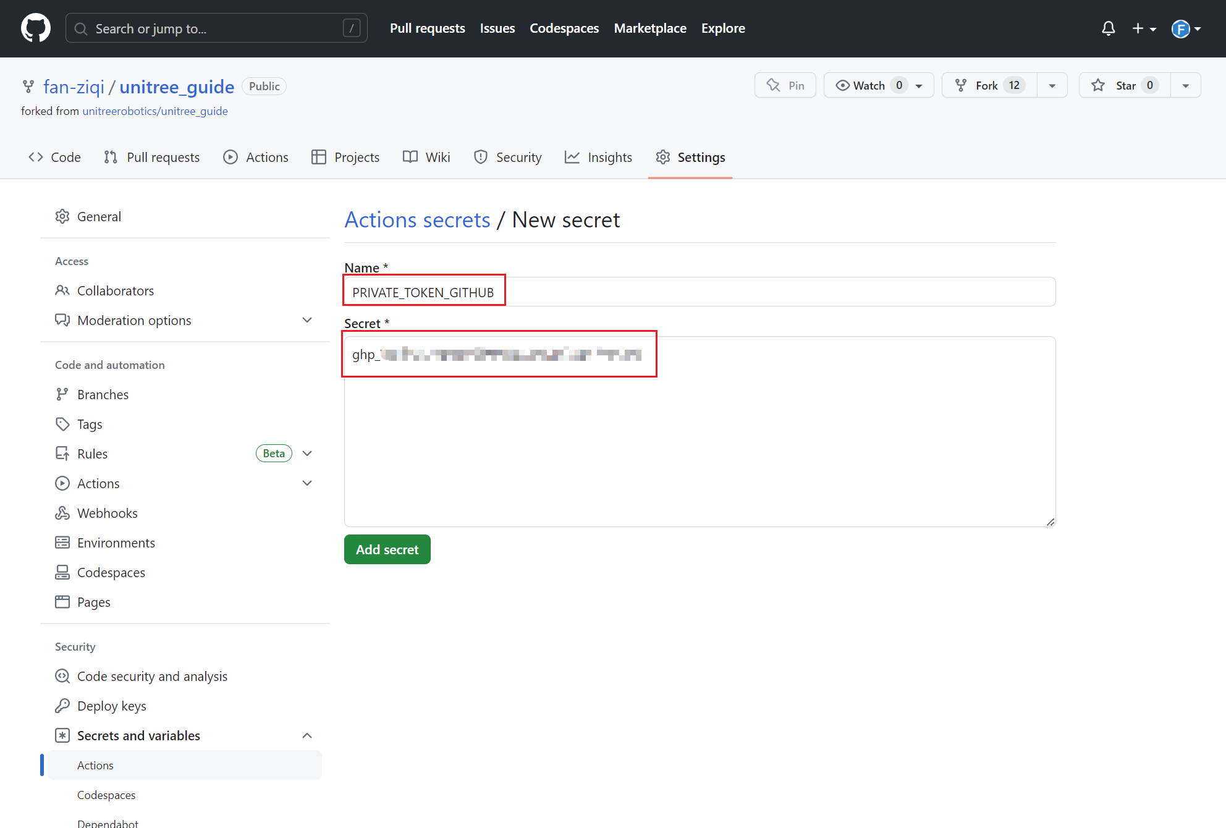Open the notifications bell
Screen dimensions: 1226x828
click(1108, 28)
